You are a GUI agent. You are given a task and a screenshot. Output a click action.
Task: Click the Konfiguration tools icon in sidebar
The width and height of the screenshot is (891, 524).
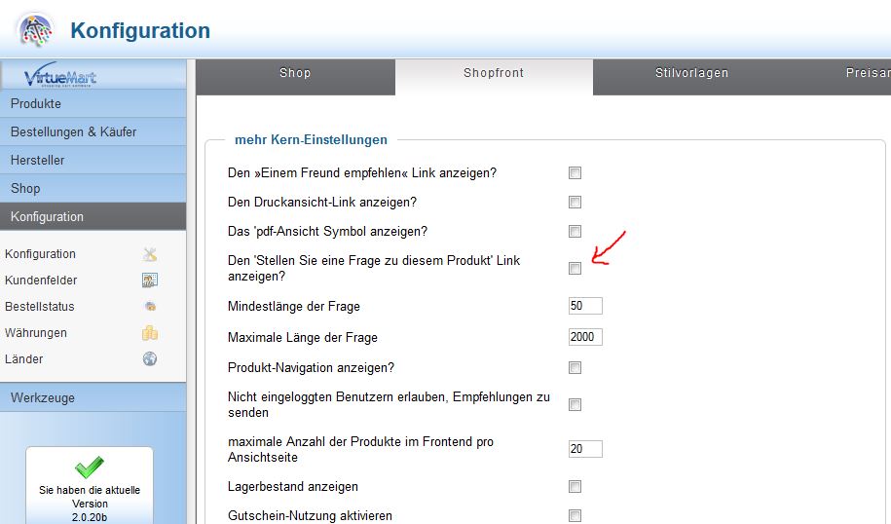149,254
